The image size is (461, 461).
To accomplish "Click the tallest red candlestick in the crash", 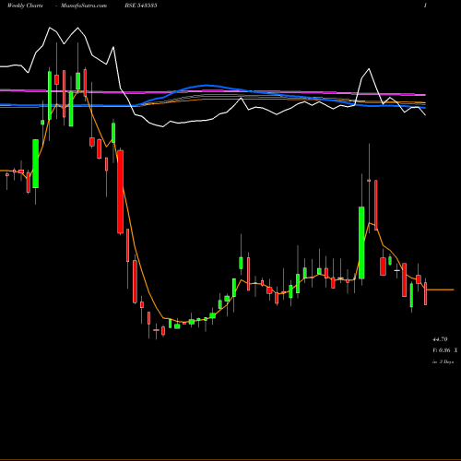I will [x=121, y=192].
